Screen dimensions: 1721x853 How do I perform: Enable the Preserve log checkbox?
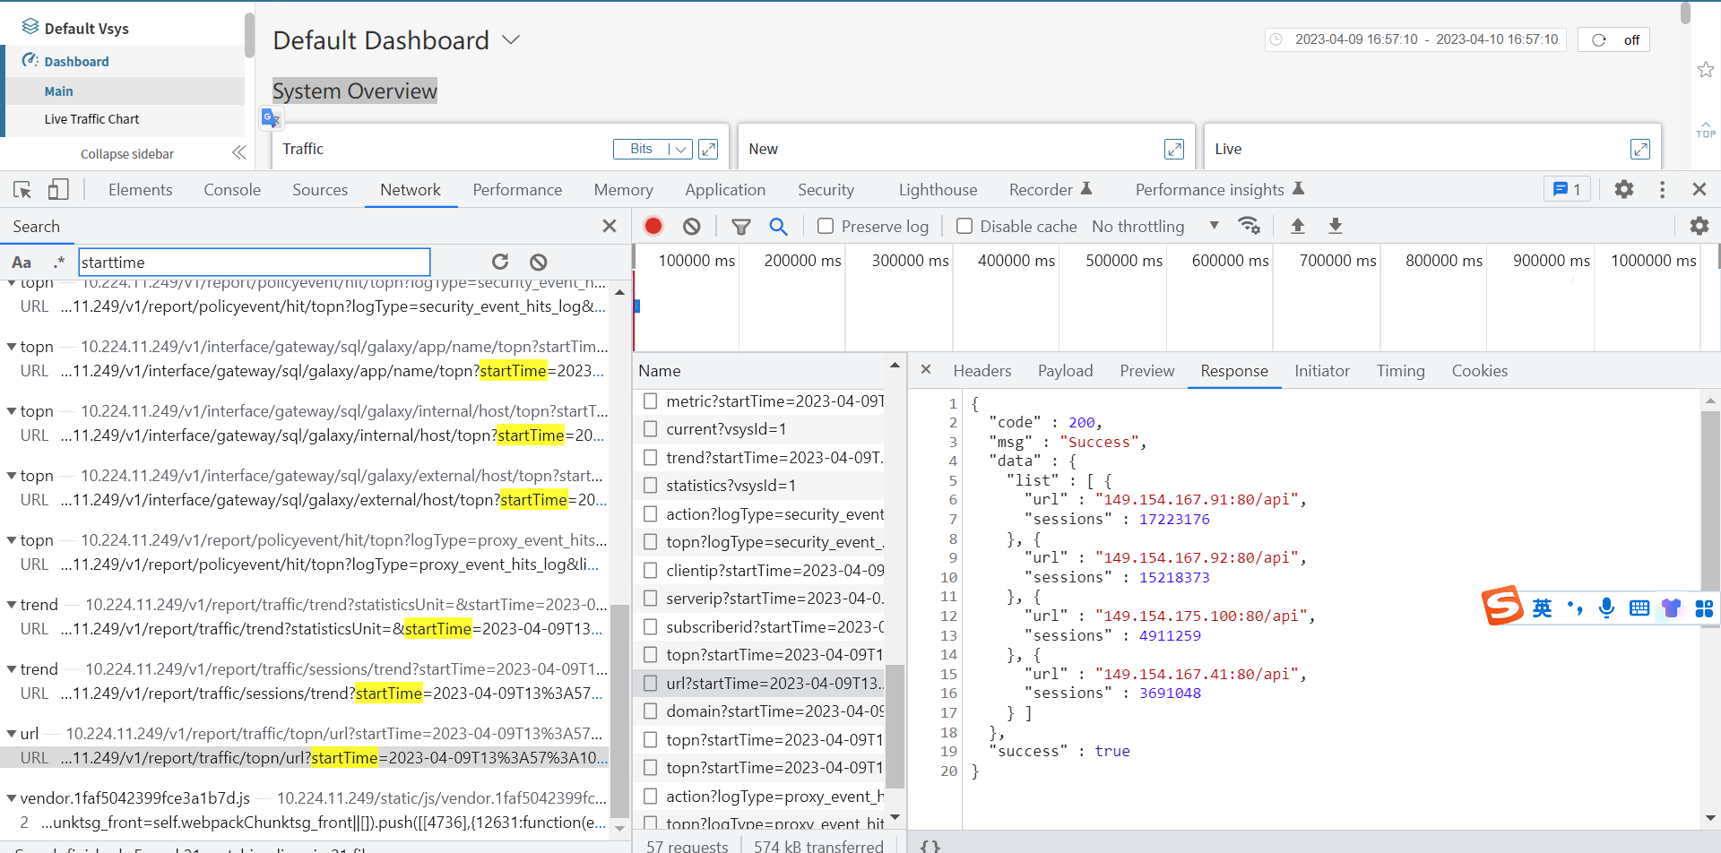(826, 227)
